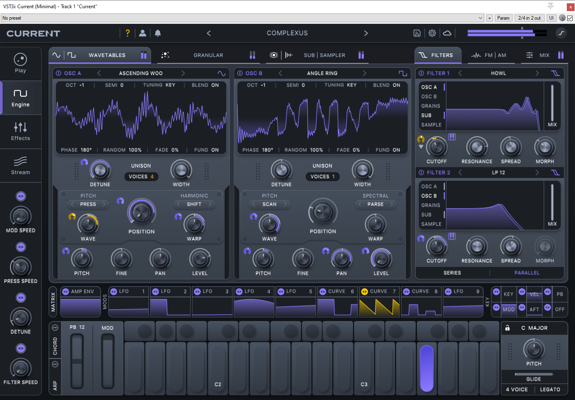Open the plugin settings gear
The width and height of the screenshot is (575, 400).
432,33
